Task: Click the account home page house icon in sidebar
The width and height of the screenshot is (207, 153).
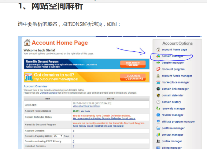Action: coord(158,50)
